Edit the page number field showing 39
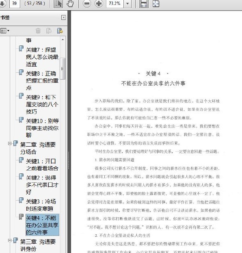 tap(15, 3)
